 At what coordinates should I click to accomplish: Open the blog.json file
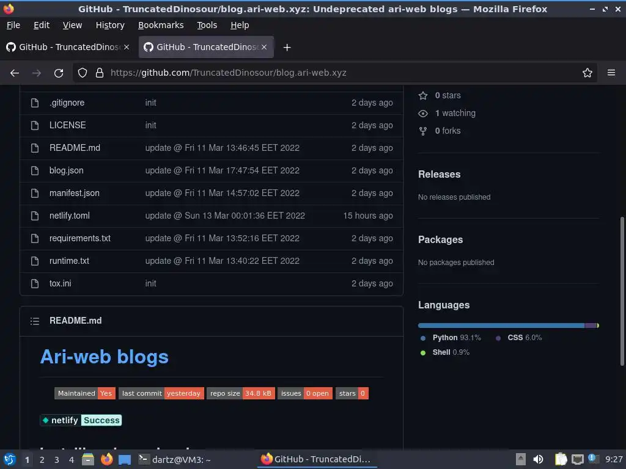(66, 170)
